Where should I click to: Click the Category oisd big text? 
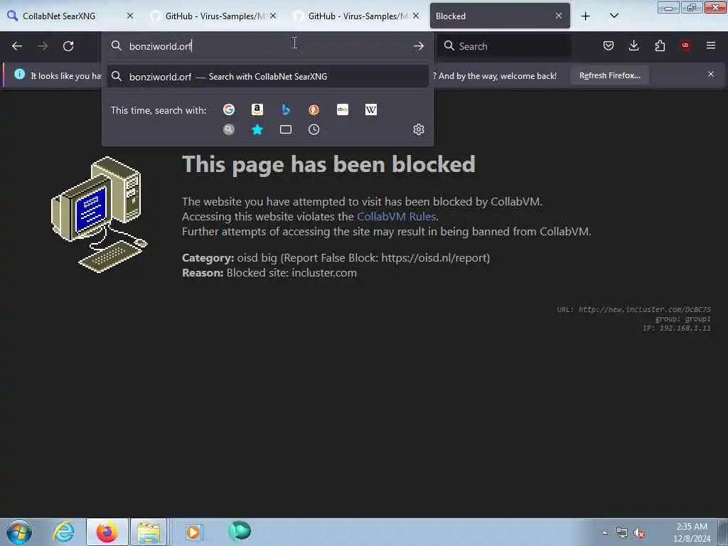(336, 258)
